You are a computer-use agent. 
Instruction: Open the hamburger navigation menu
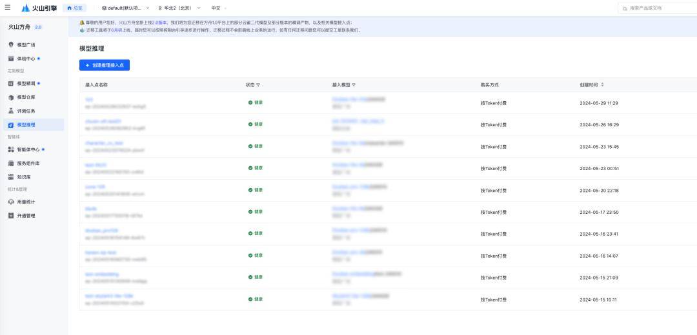(7, 8)
